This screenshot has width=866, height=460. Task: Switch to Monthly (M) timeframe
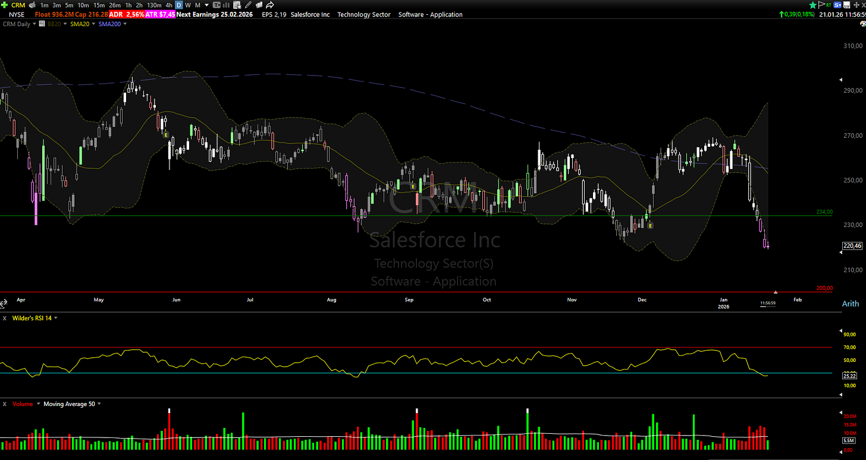pos(197,5)
